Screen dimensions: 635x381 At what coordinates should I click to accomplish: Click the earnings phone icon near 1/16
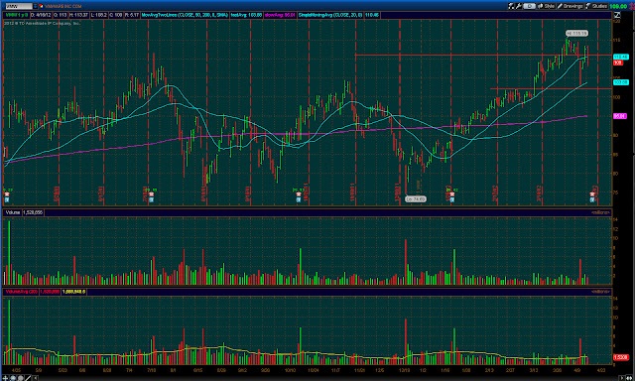[452, 194]
